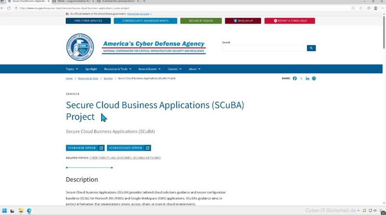Viewport: 386px width, 215px height.
Task: Click Cybersecurity Awareness Month button
Action: click(x=145, y=21)
